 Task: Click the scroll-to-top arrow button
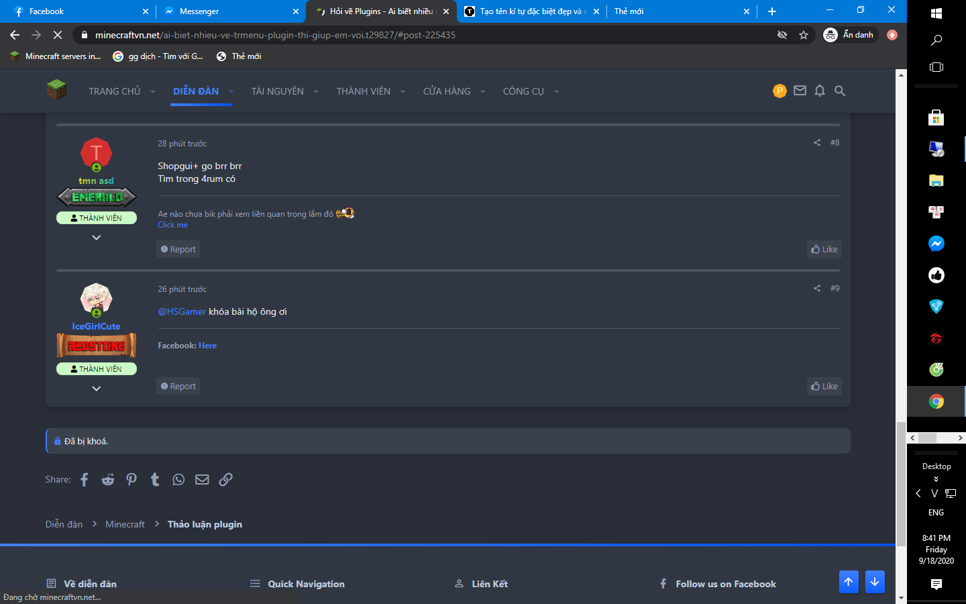pos(849,582)
